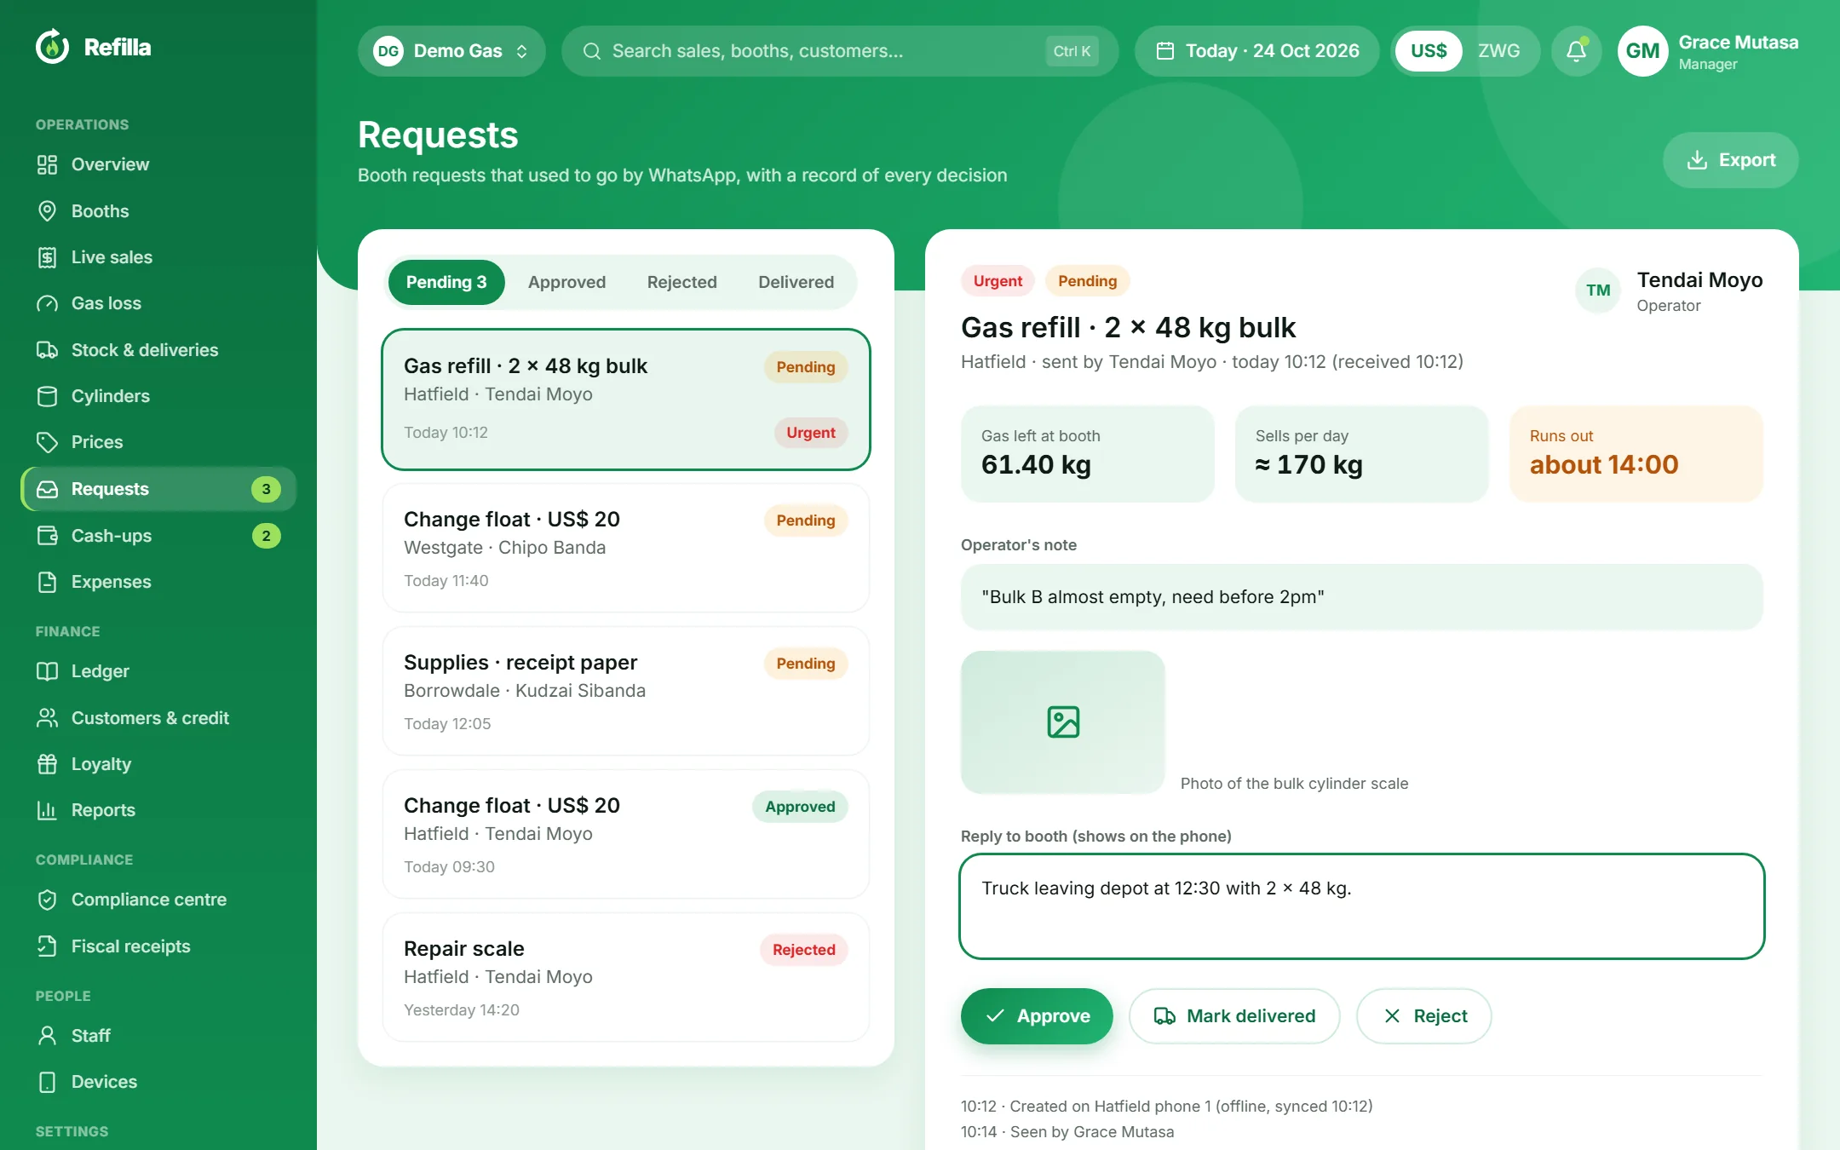Viewport: 1840px width, 1150px height.
Task: Click the Export button
Action: click(1730, 160)
